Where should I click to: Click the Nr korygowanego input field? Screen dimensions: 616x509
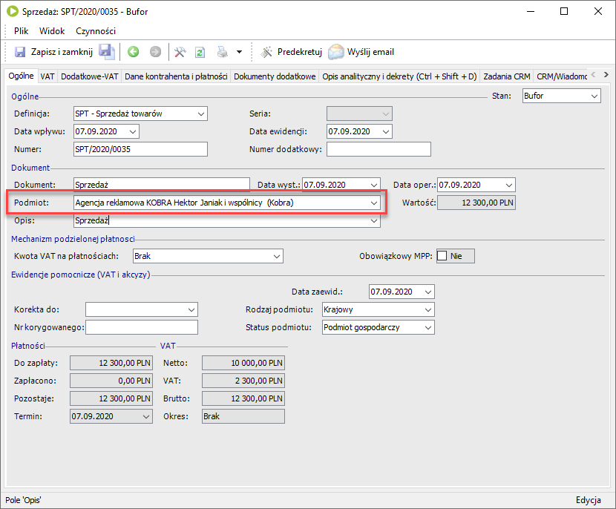(x=142, y=327)
